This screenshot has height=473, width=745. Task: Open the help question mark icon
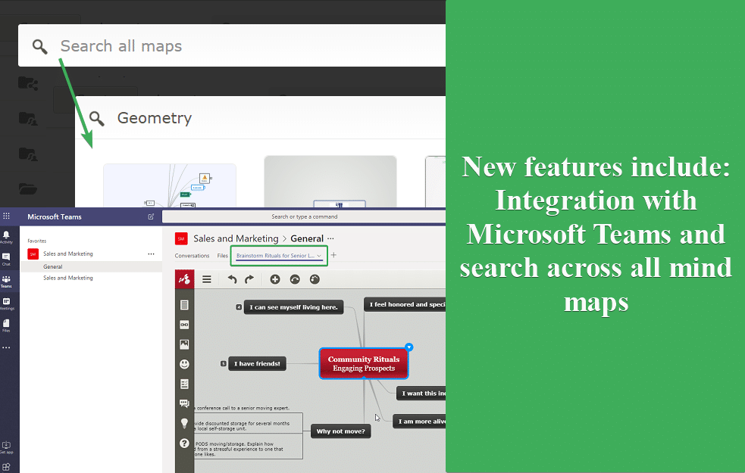coord(184,443)
